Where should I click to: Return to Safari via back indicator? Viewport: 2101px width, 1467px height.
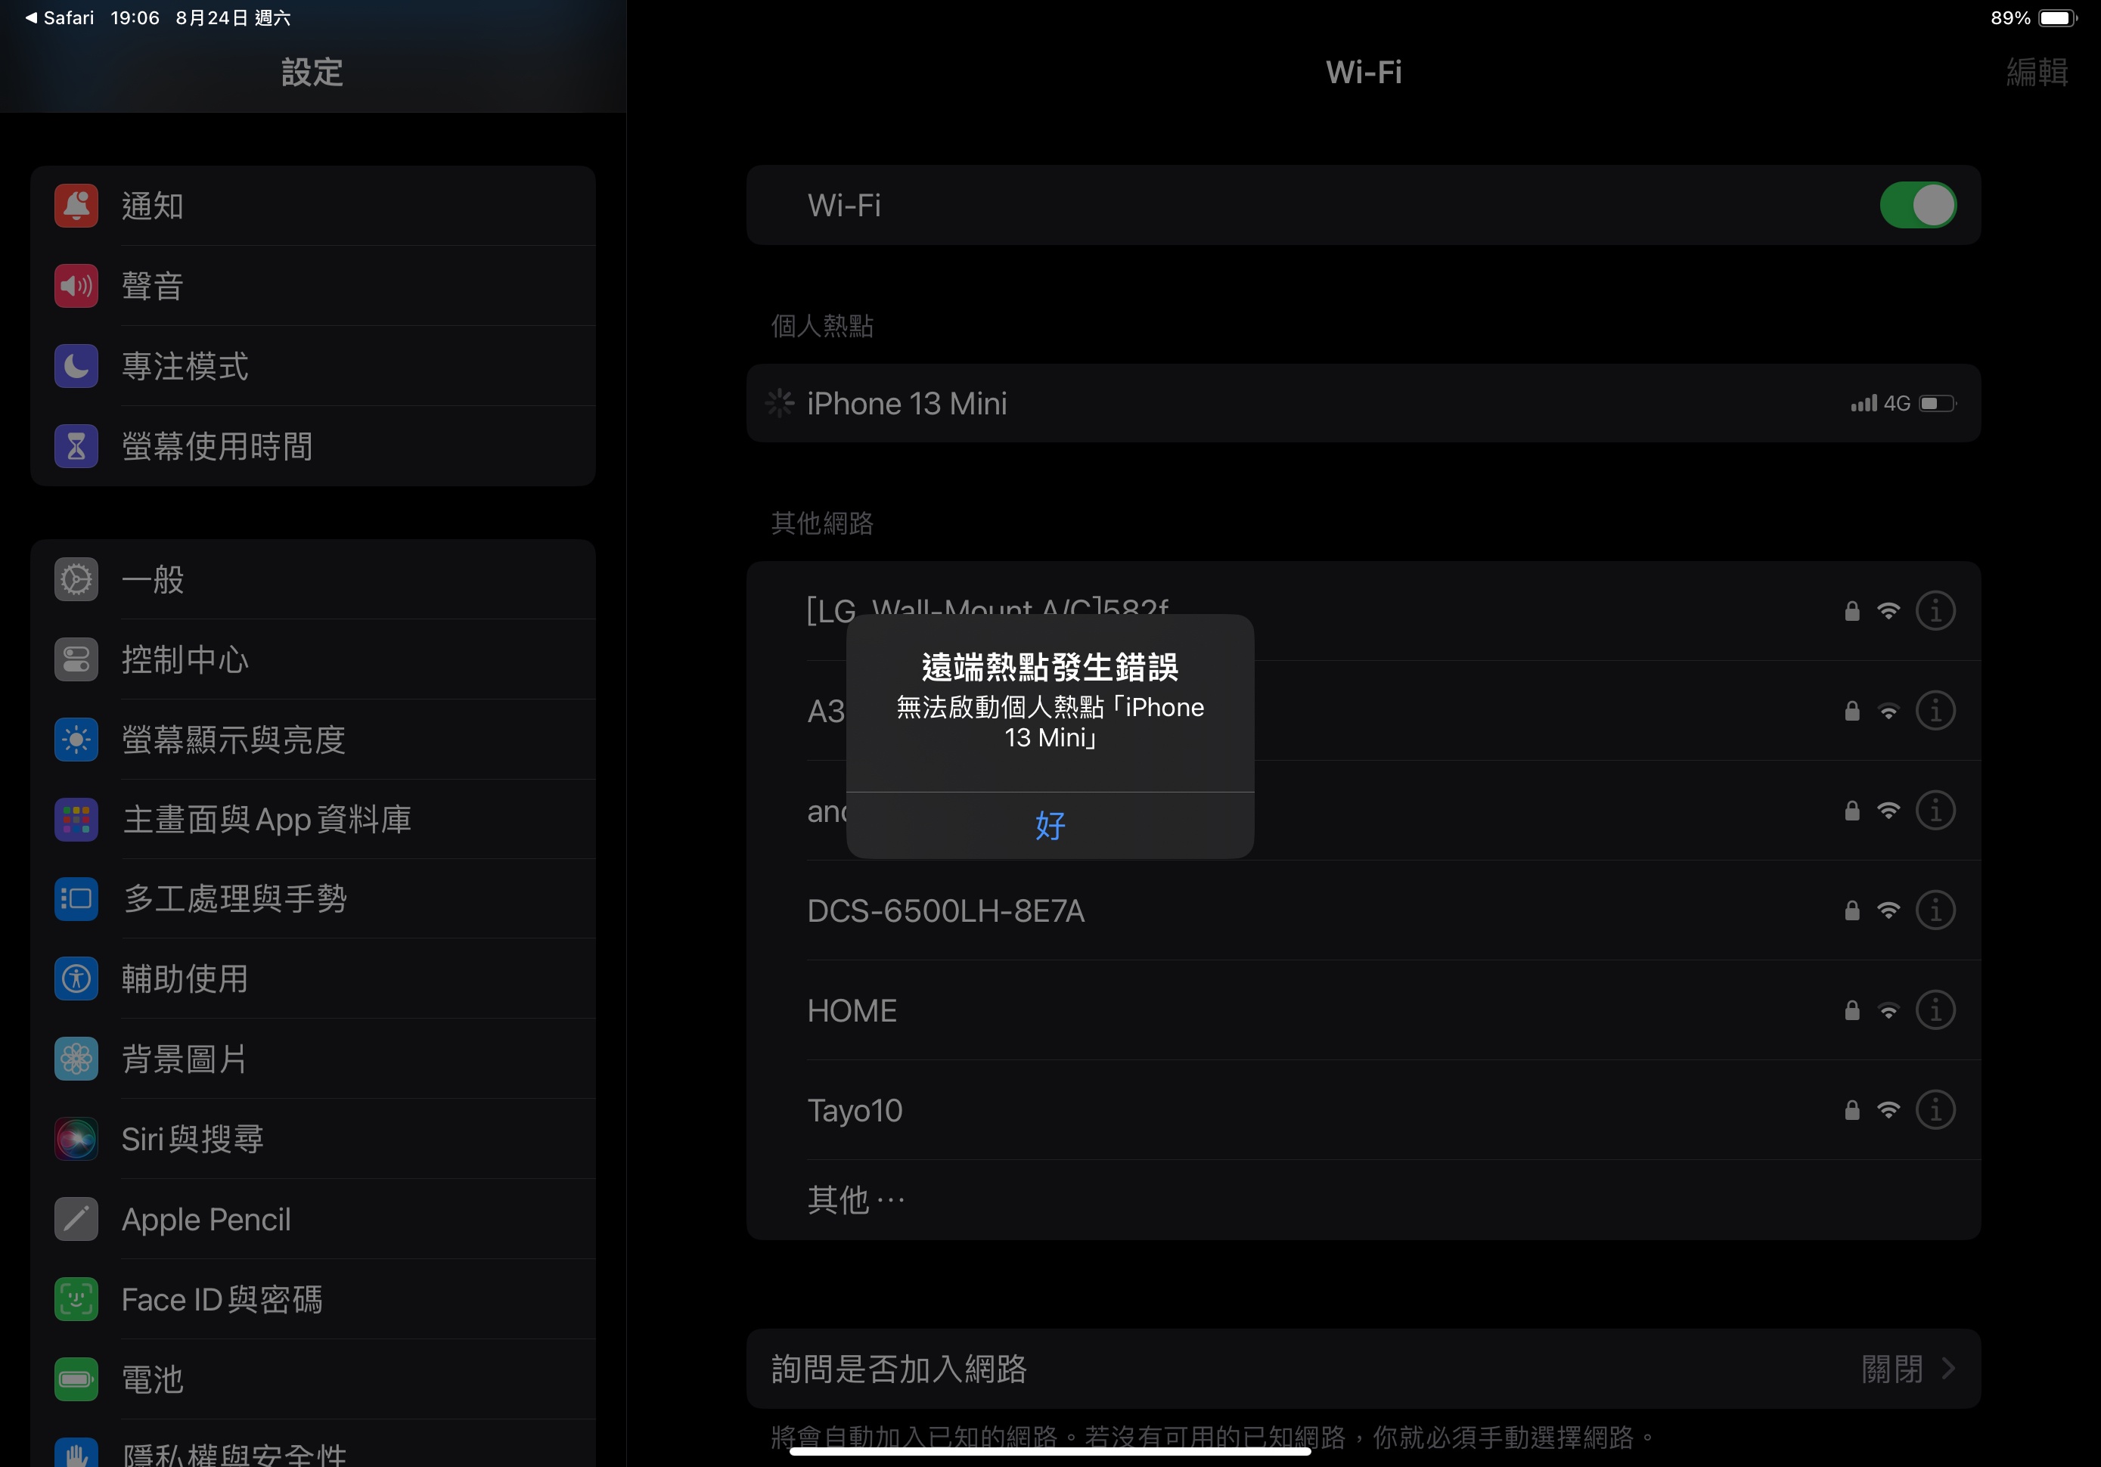click(60, 17)
